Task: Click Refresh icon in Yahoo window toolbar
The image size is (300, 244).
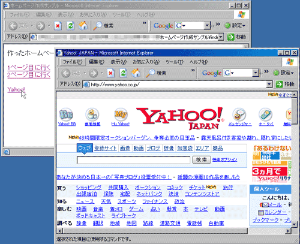Action: [123, 73]
